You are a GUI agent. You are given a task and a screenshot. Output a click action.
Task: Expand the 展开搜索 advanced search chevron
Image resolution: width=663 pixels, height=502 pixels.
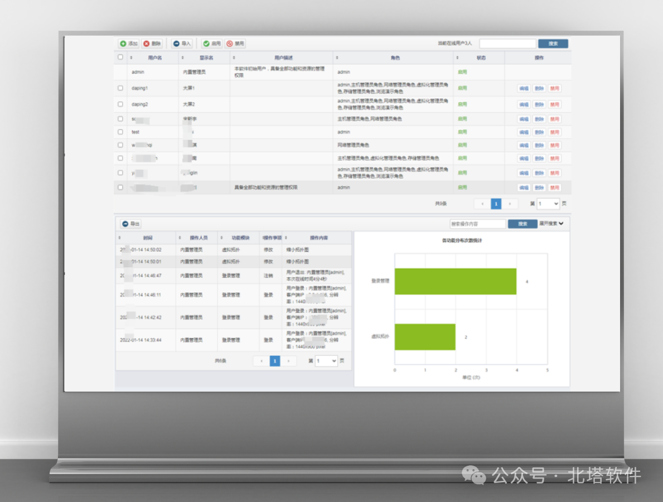[561, 223]
